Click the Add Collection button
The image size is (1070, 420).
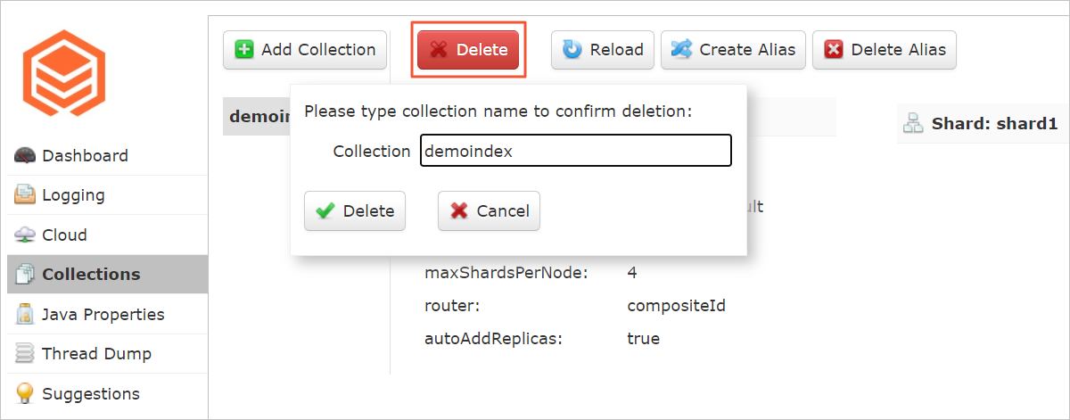[x=305, y=50]
